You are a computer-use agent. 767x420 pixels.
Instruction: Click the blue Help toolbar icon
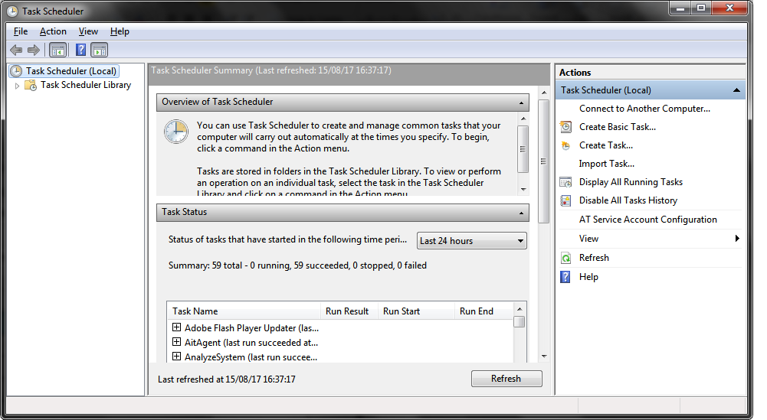tap(80, 50)
